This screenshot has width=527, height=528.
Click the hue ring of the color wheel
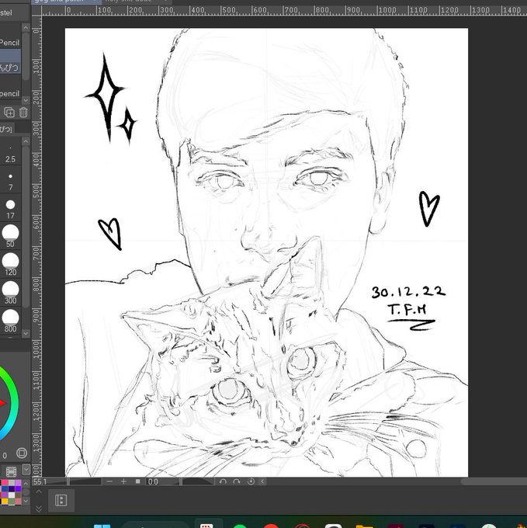(x=14, y=404)
